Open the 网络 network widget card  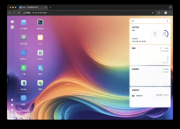click(x=150, y=55)
